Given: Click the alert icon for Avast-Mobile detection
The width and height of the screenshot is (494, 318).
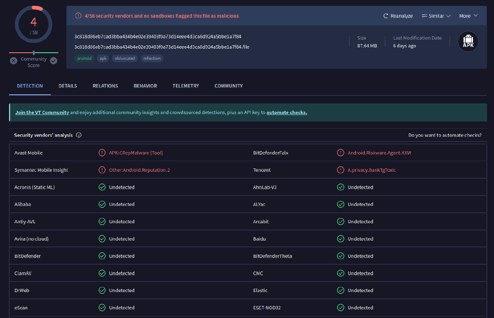Looking at the screenshot, I should point(102,153).
